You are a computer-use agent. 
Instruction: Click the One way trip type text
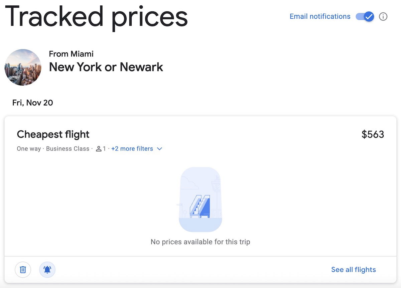click(29, 149)
